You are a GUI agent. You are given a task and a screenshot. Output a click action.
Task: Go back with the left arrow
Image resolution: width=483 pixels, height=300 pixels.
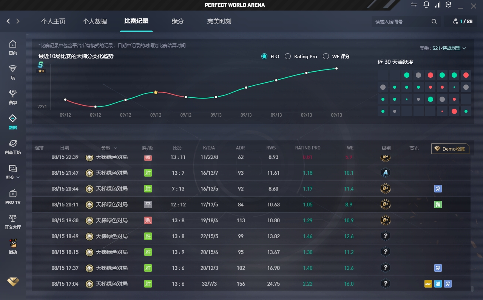[x=8, y=22]
